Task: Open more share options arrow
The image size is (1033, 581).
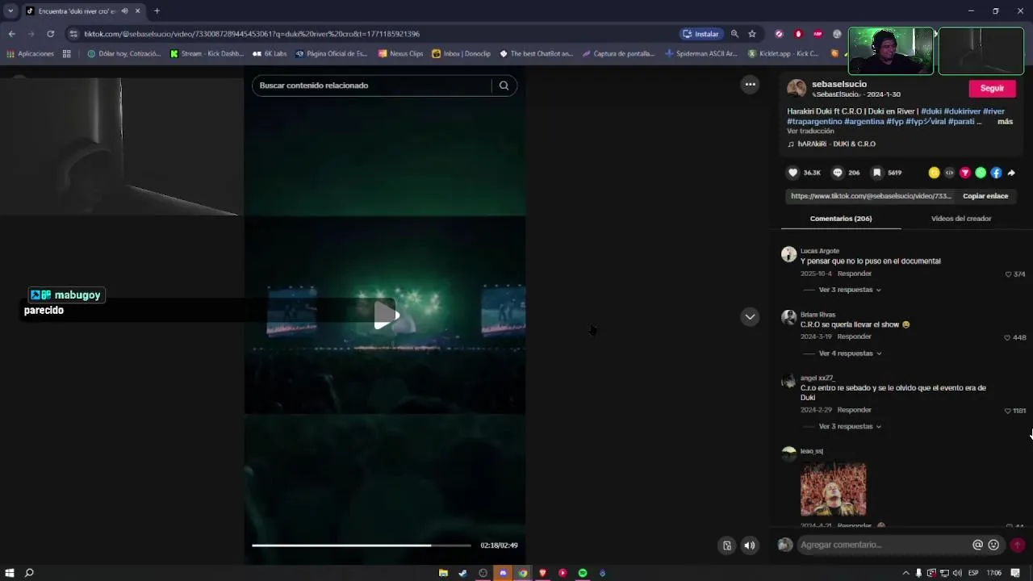Action: [x=1011, y=173]
